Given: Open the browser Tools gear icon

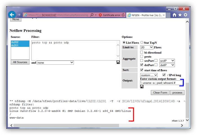Looking at the screenshot, I should [186, 15].
